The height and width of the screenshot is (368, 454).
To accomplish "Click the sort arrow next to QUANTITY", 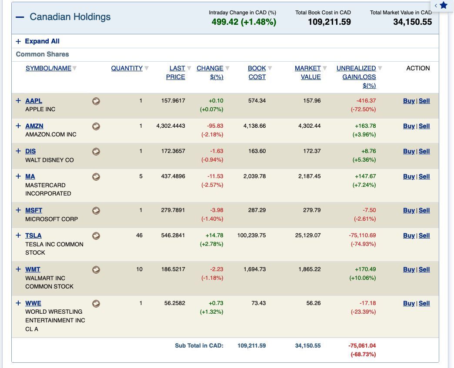I will pos(147,68).
